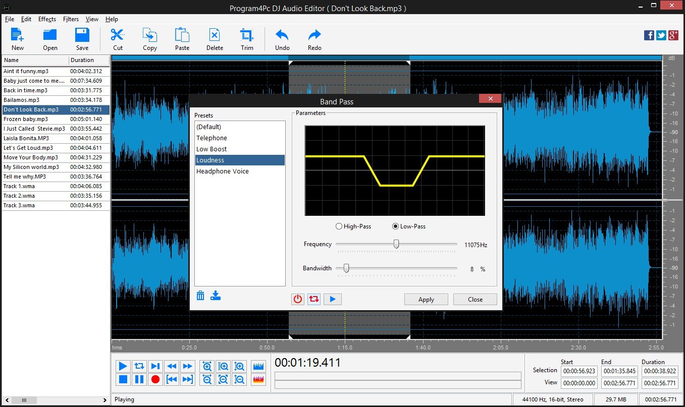
Task: Click the Trim tool icon
Action: [247, 35]
